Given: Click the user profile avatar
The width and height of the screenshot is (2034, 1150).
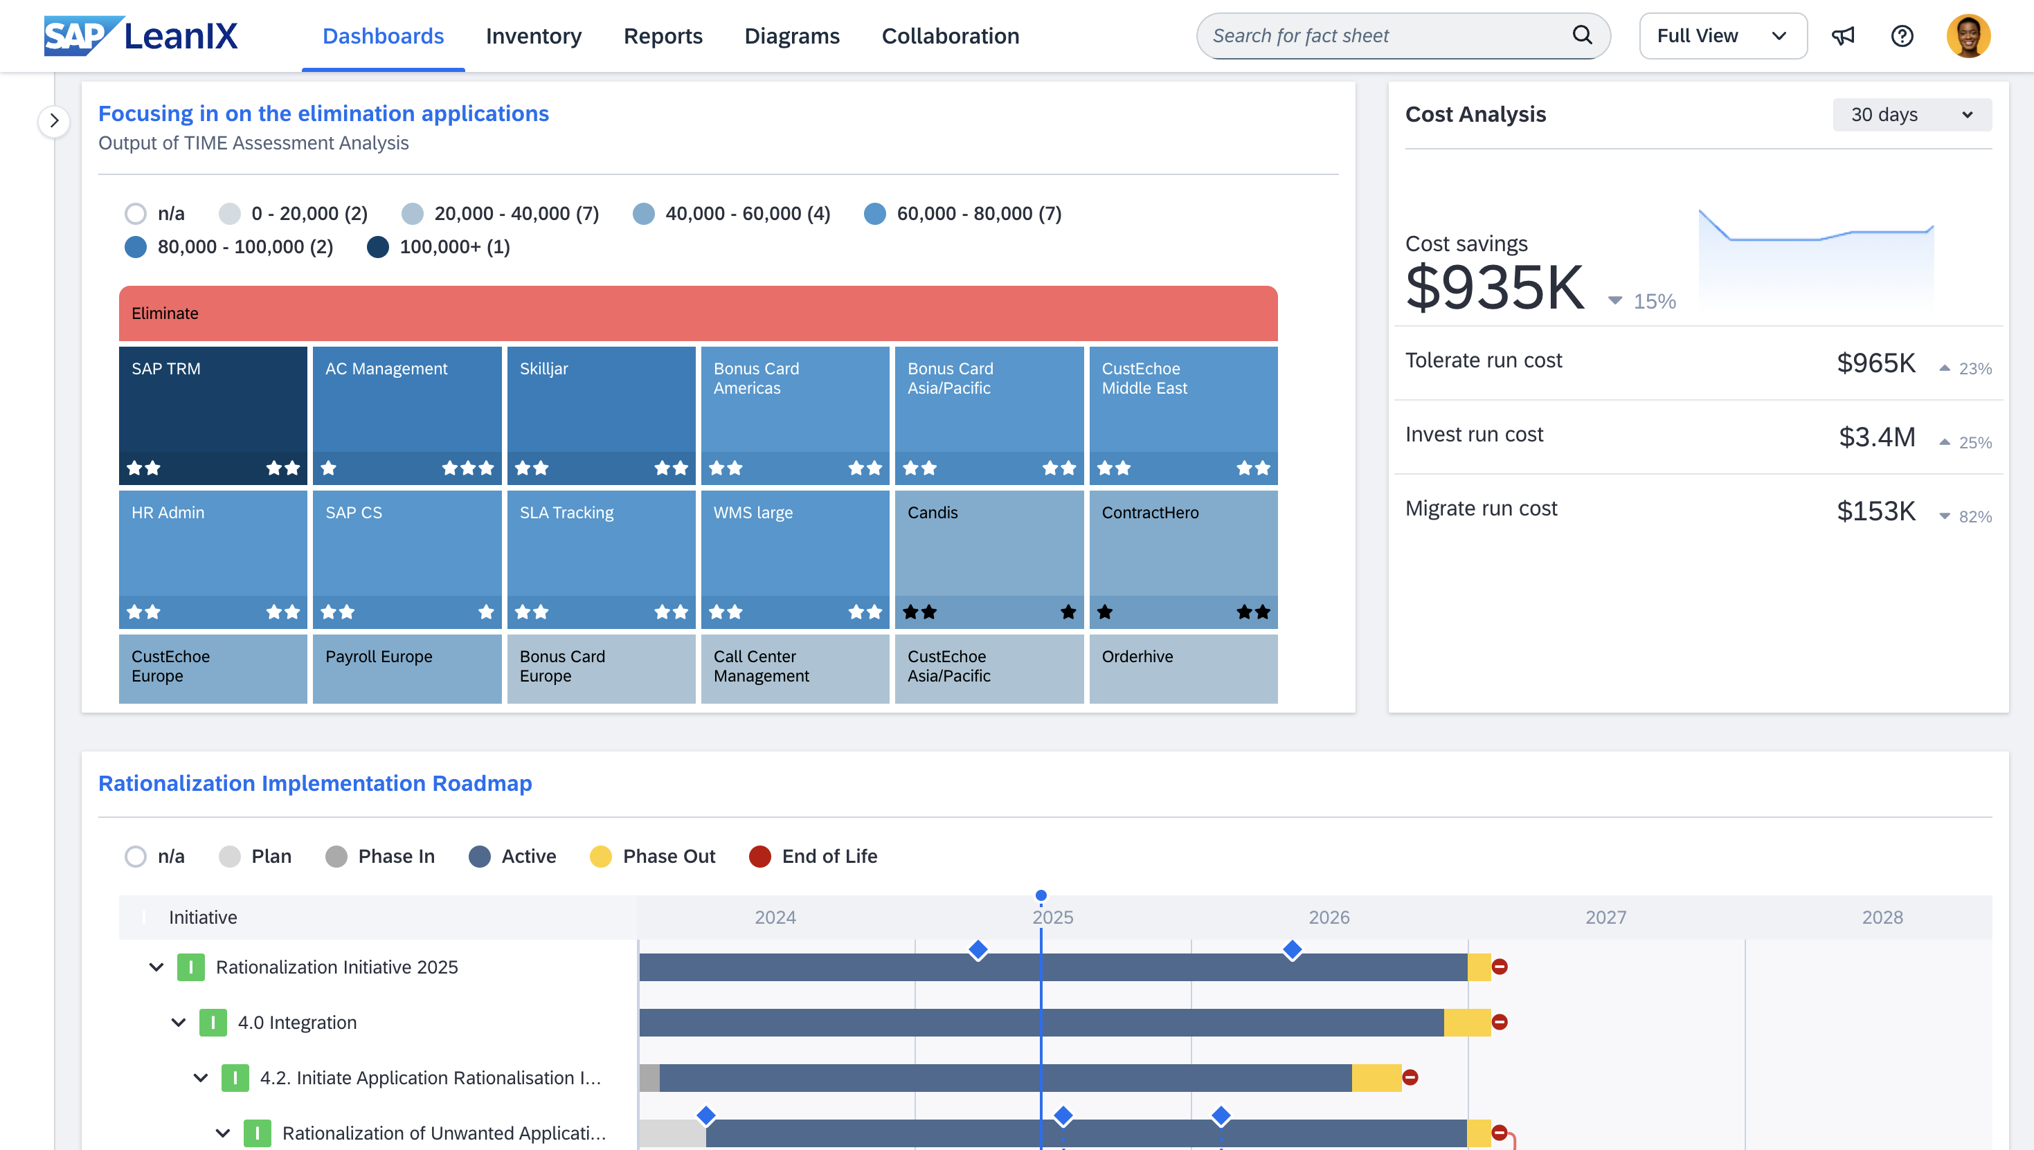Looking at the screenshot, I should tap(1967, 35).
